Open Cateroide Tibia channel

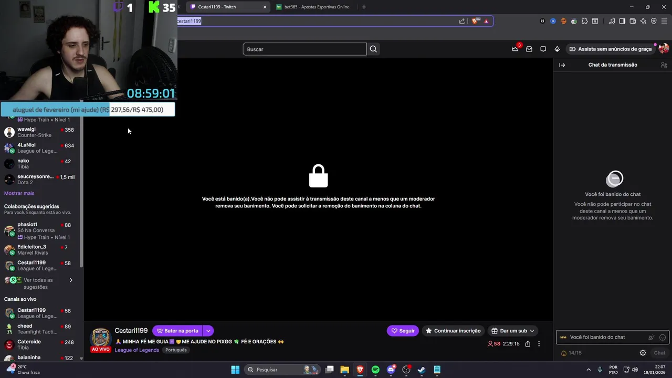[x=40, y=345]
